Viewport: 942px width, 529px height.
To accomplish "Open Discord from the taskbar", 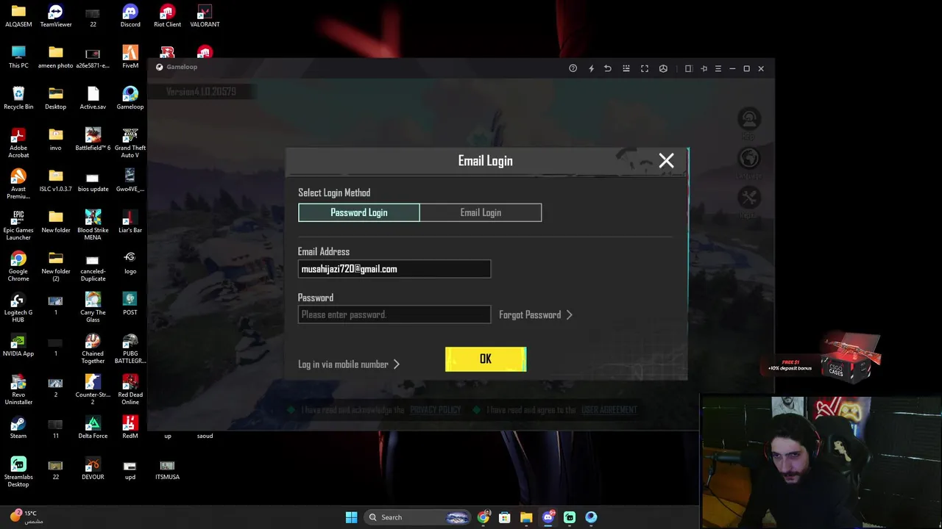I will pyautogui.click(x=548, y=517).
